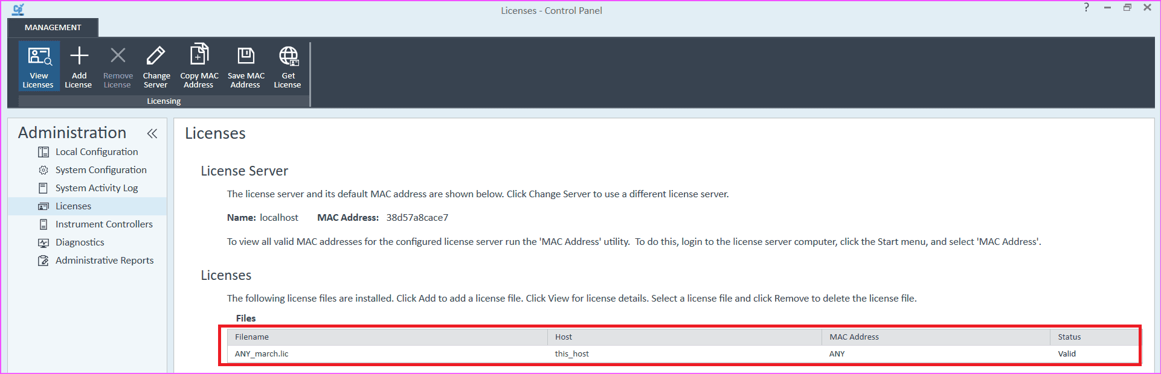Close the Control Panel window
Screen dimensions: 1161x374
coord(1147,7)
